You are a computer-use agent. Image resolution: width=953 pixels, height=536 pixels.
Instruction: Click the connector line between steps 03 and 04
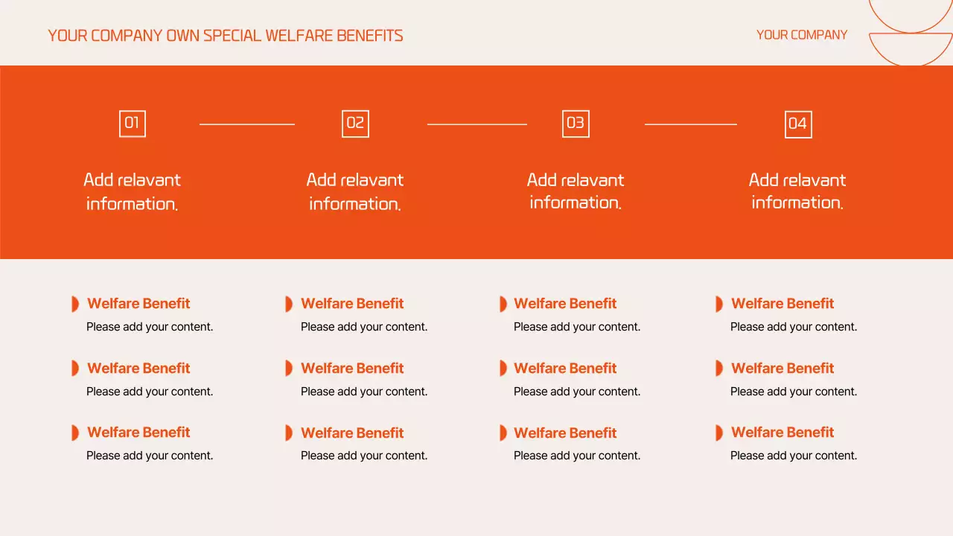tap(691, 124)
